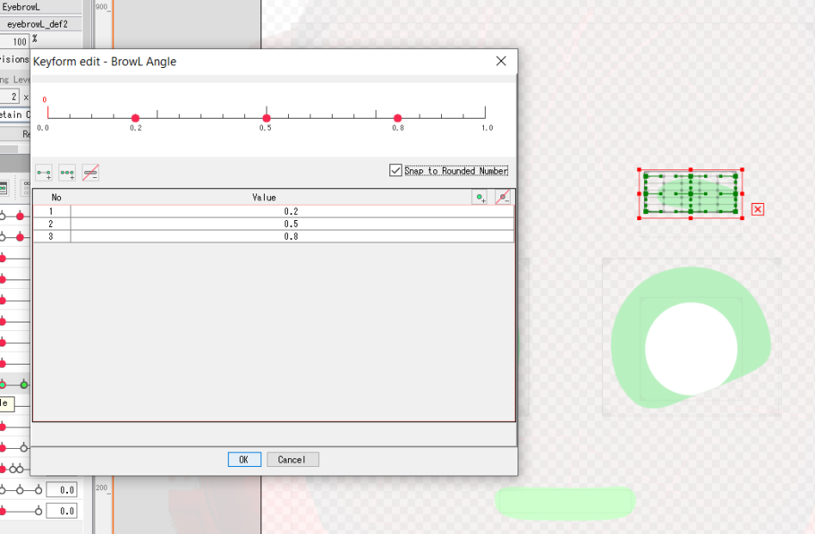Click the remove key icon in table header

point(503,197)
